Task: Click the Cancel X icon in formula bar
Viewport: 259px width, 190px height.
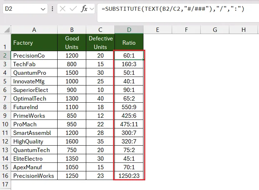Action: 63,9
